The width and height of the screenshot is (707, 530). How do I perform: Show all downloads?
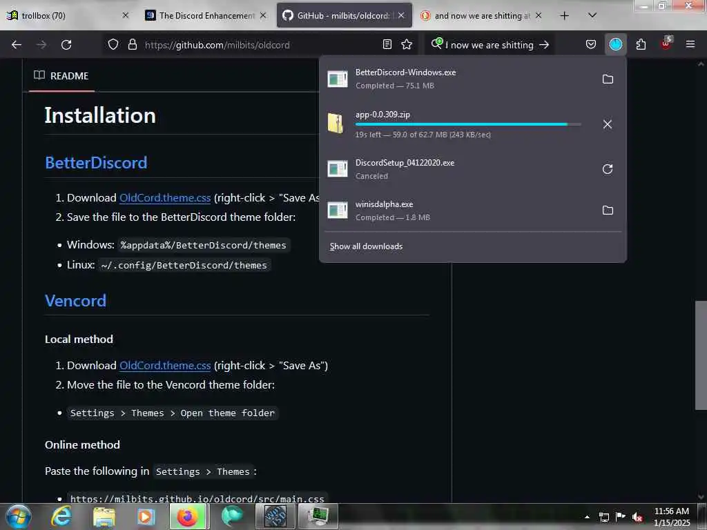(x=366, y=246)
